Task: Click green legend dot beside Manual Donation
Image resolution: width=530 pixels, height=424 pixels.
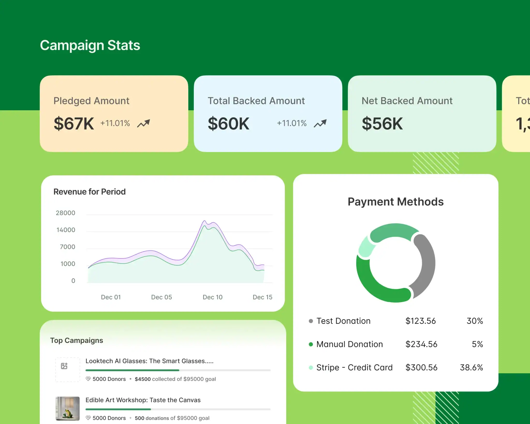Action: coord(311,344)
